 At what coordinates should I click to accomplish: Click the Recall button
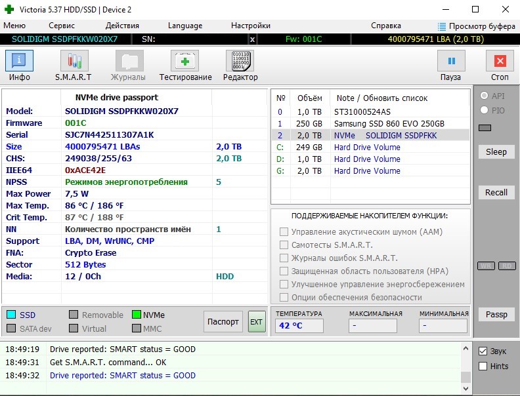pyautogui.click(x=496, y=192)
